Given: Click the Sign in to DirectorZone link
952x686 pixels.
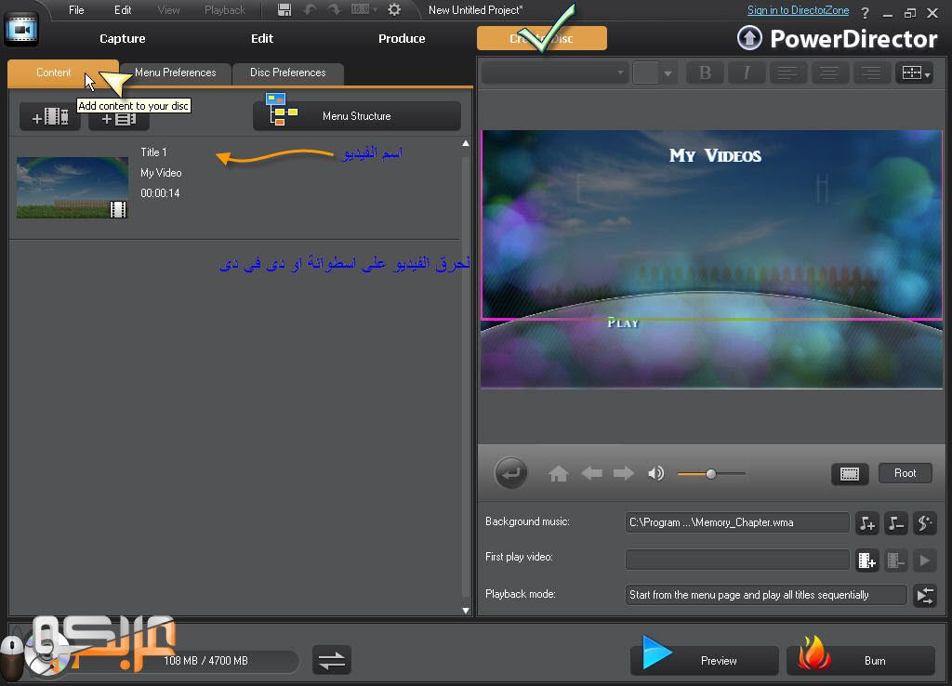Looking at the screenshot, I should pos(798,10).
